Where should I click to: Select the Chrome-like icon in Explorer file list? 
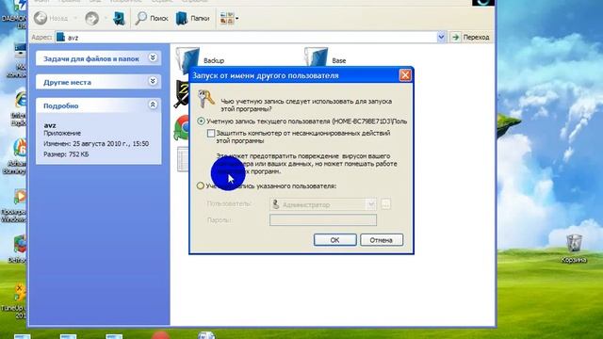point(182,128)
